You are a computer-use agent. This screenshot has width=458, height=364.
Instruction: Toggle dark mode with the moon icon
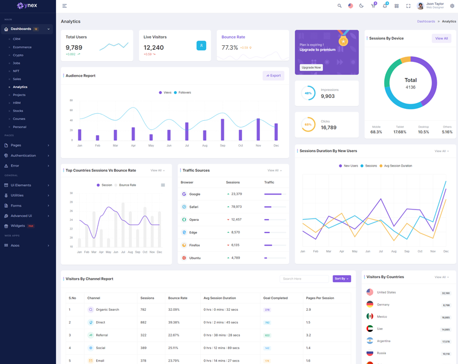pos(361,6)
